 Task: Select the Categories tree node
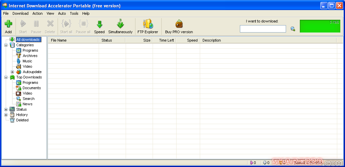[25, 45]
